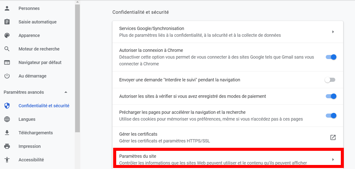
Task: Toggle the payment methods verification switch
Action: [331, 96]
